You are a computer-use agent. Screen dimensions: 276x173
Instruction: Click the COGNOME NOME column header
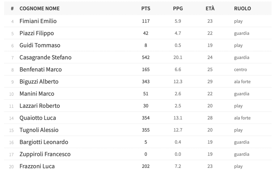coord(39,8)
